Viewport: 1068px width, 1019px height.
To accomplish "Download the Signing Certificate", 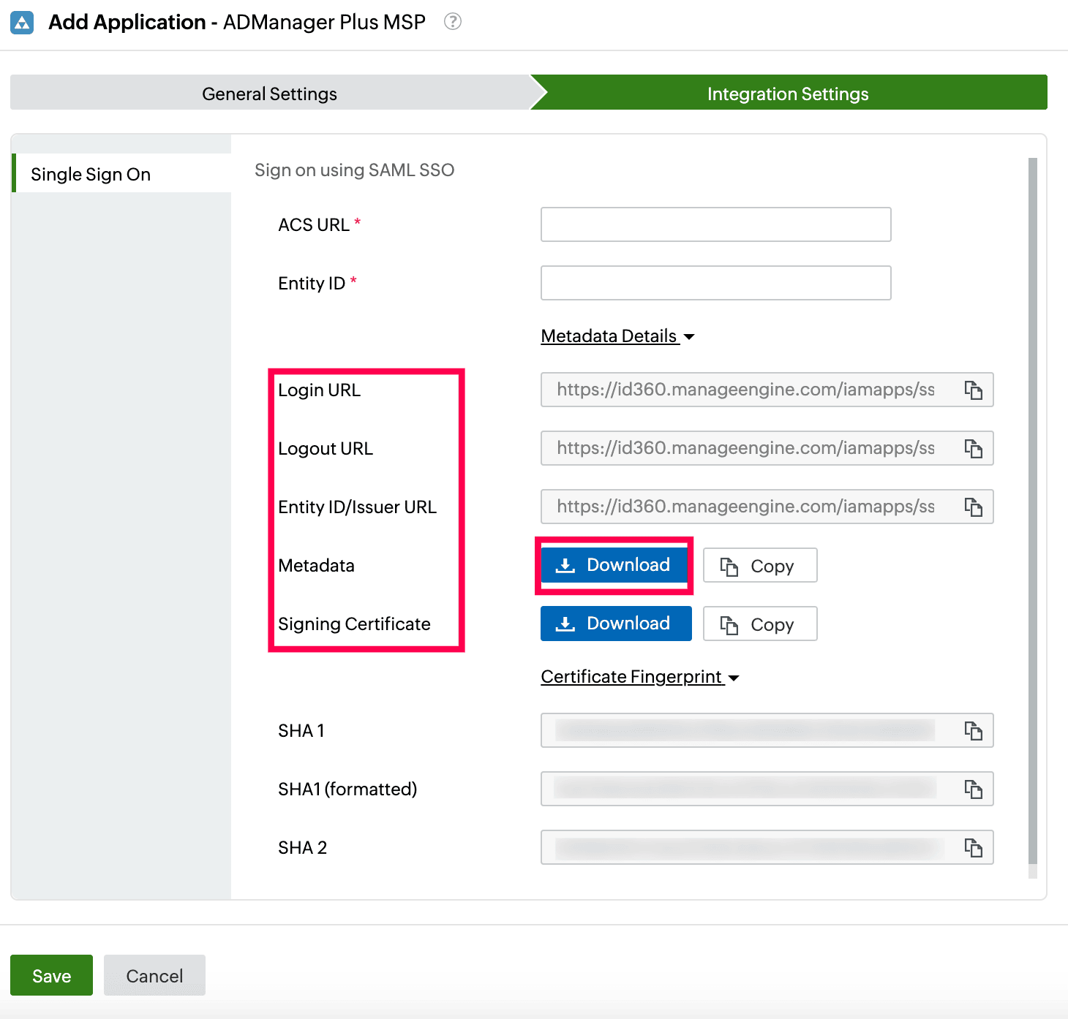I will point(615,623).
